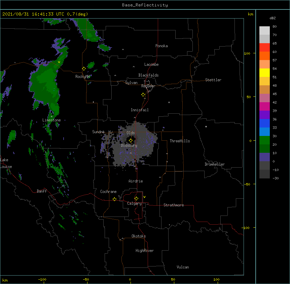Image resolution: width=290 pixels, height=284 pixels.
Task: Select the yellow 54-51 dBZ legend swatch
Action: pyautogui.click(x=264, y=73)
